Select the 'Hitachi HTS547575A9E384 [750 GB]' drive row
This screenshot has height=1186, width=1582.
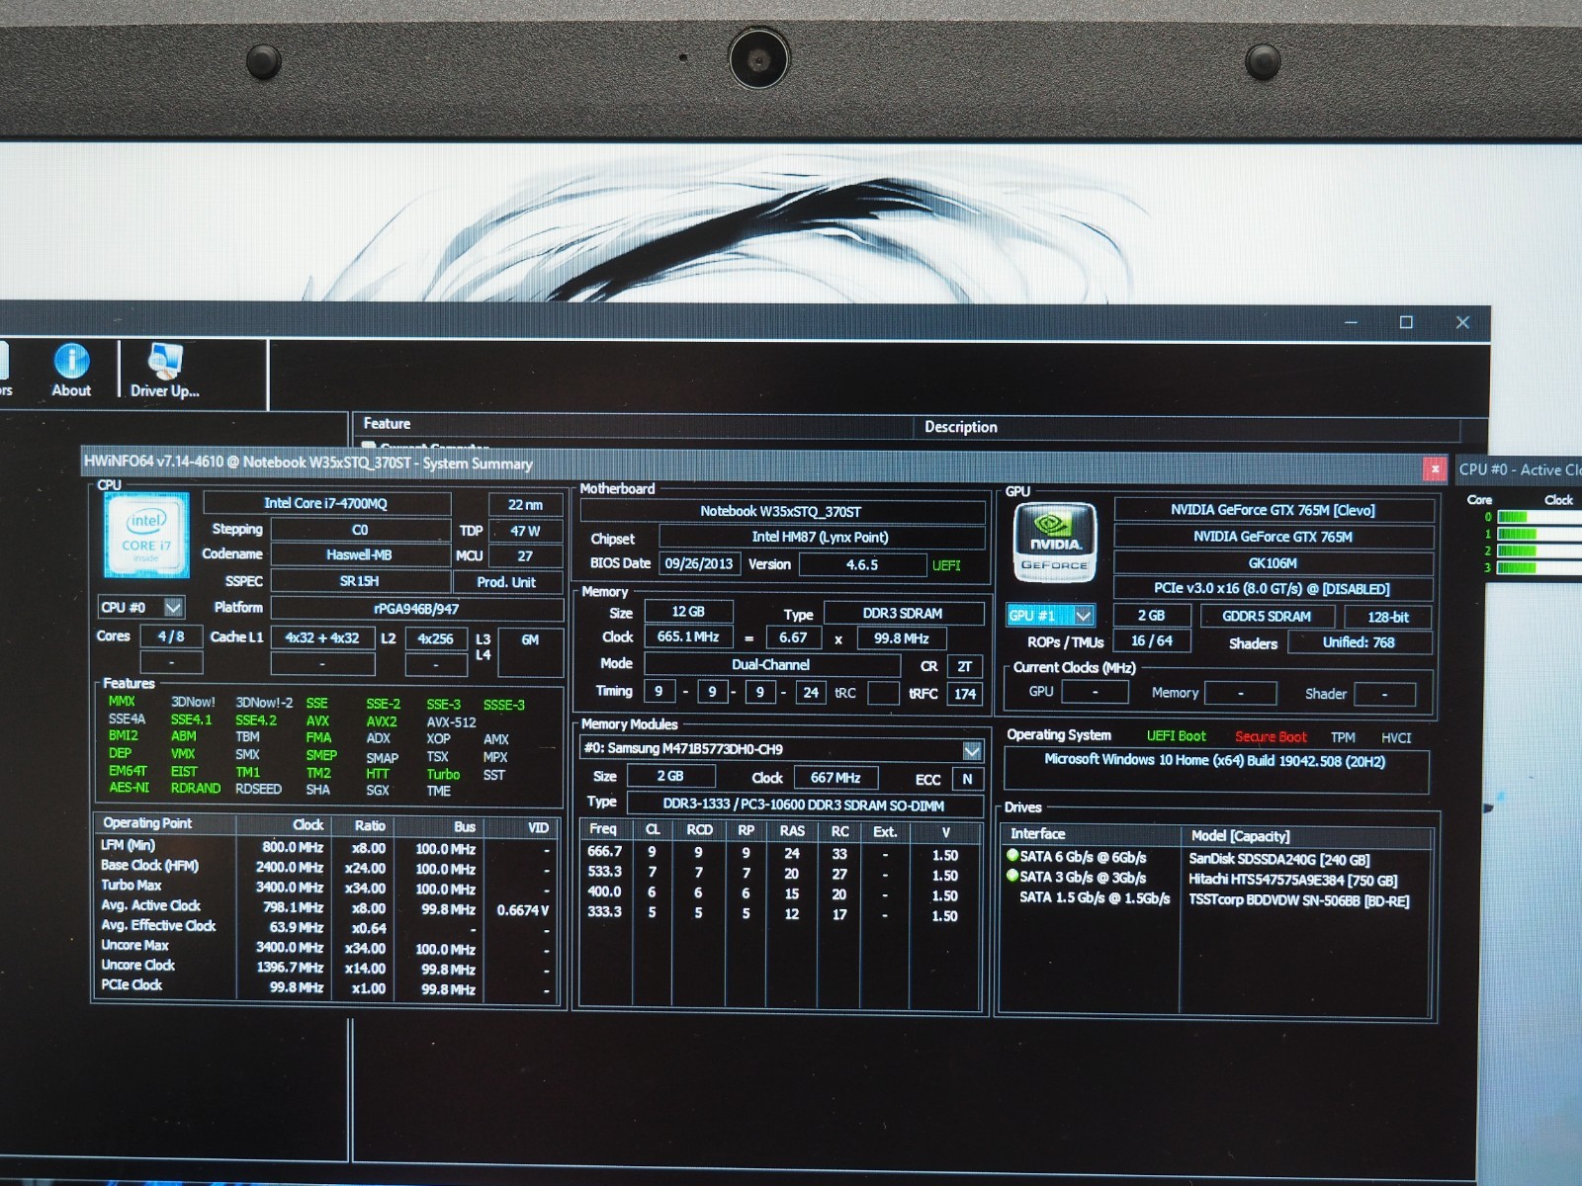pos(1217,879)
